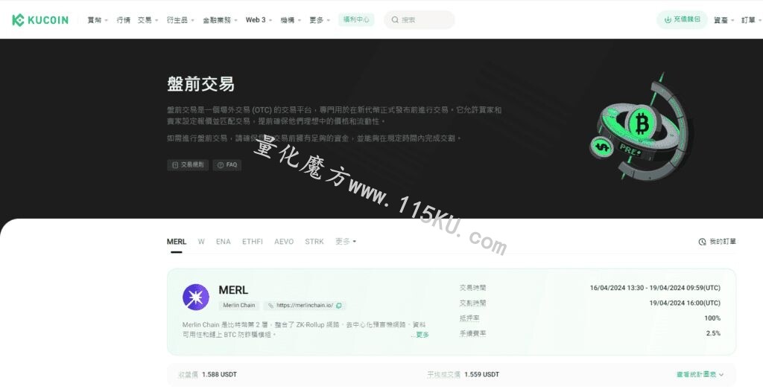Expand the 交易 menu
The width and height of the screenshot is (763, 389).
148,20
